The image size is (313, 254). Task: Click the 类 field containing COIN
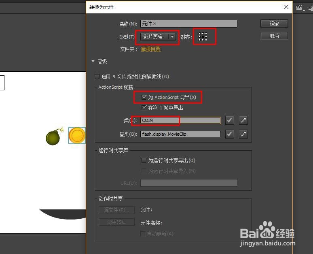point(180,120)
